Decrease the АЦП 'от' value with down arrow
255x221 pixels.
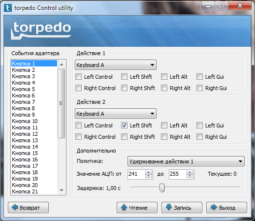click(149, 176)
